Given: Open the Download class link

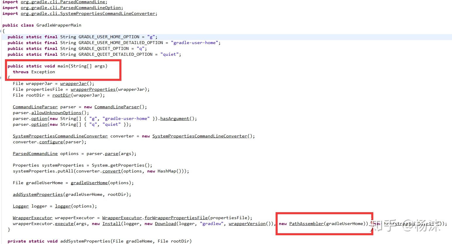Looking at the screenshot, I should click(x=166, y=224).
